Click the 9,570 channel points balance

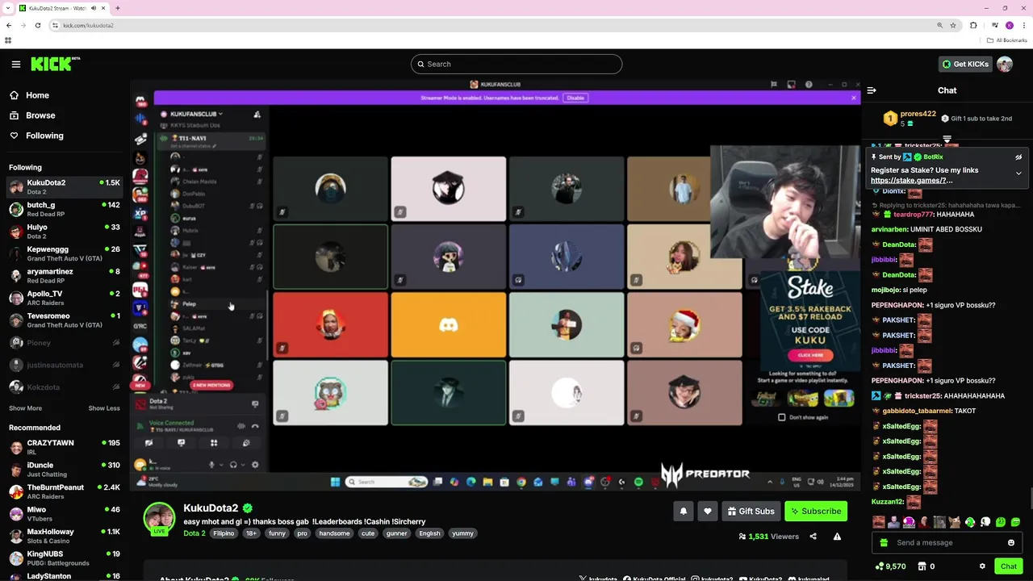click(890, 566)
